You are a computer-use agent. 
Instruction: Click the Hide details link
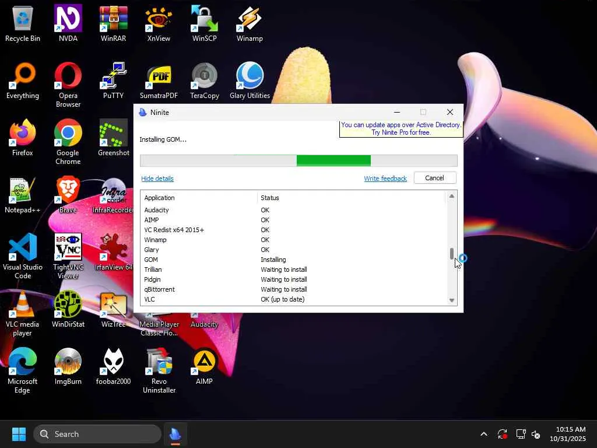157,178
